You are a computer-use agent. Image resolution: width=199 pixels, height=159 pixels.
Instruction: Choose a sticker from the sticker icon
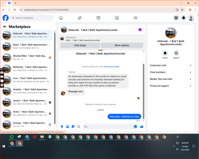(x=73, y=126)
